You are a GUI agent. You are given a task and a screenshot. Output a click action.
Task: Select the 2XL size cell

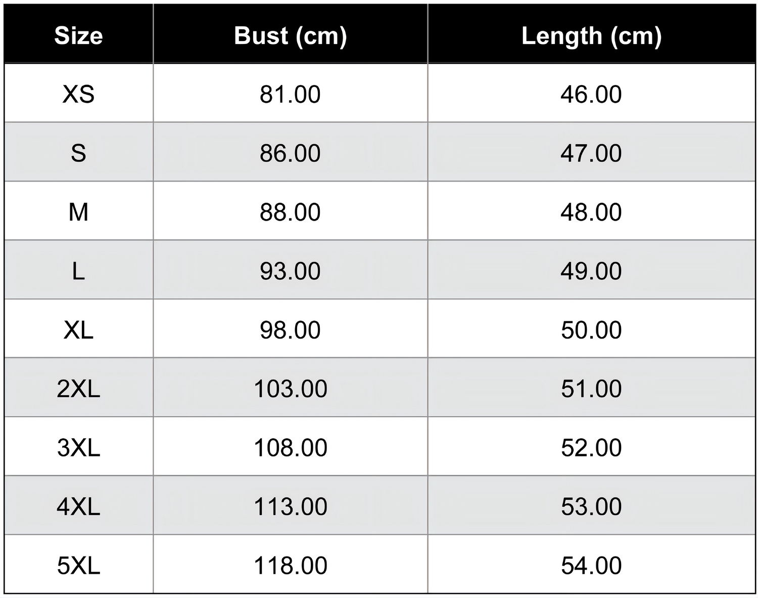[78, 389]
